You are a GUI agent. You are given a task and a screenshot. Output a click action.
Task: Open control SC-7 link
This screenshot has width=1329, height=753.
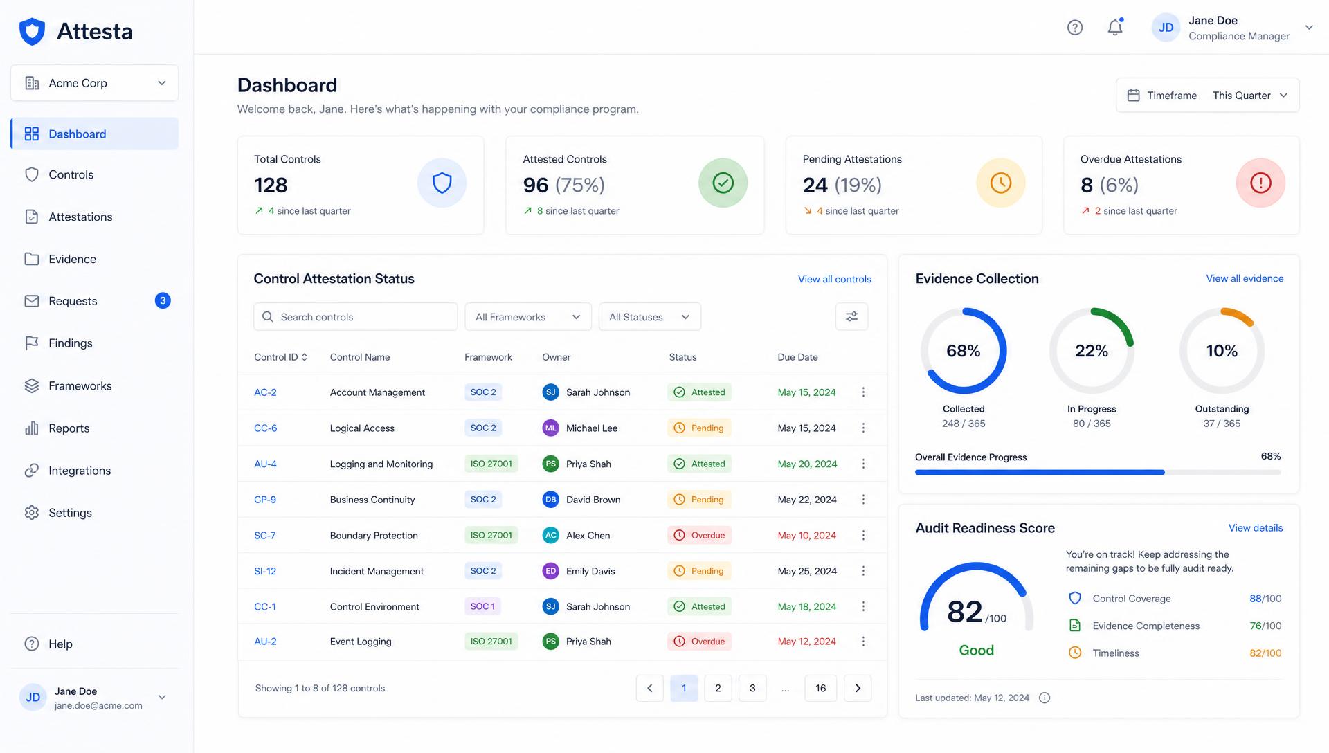tap(264, 536)
